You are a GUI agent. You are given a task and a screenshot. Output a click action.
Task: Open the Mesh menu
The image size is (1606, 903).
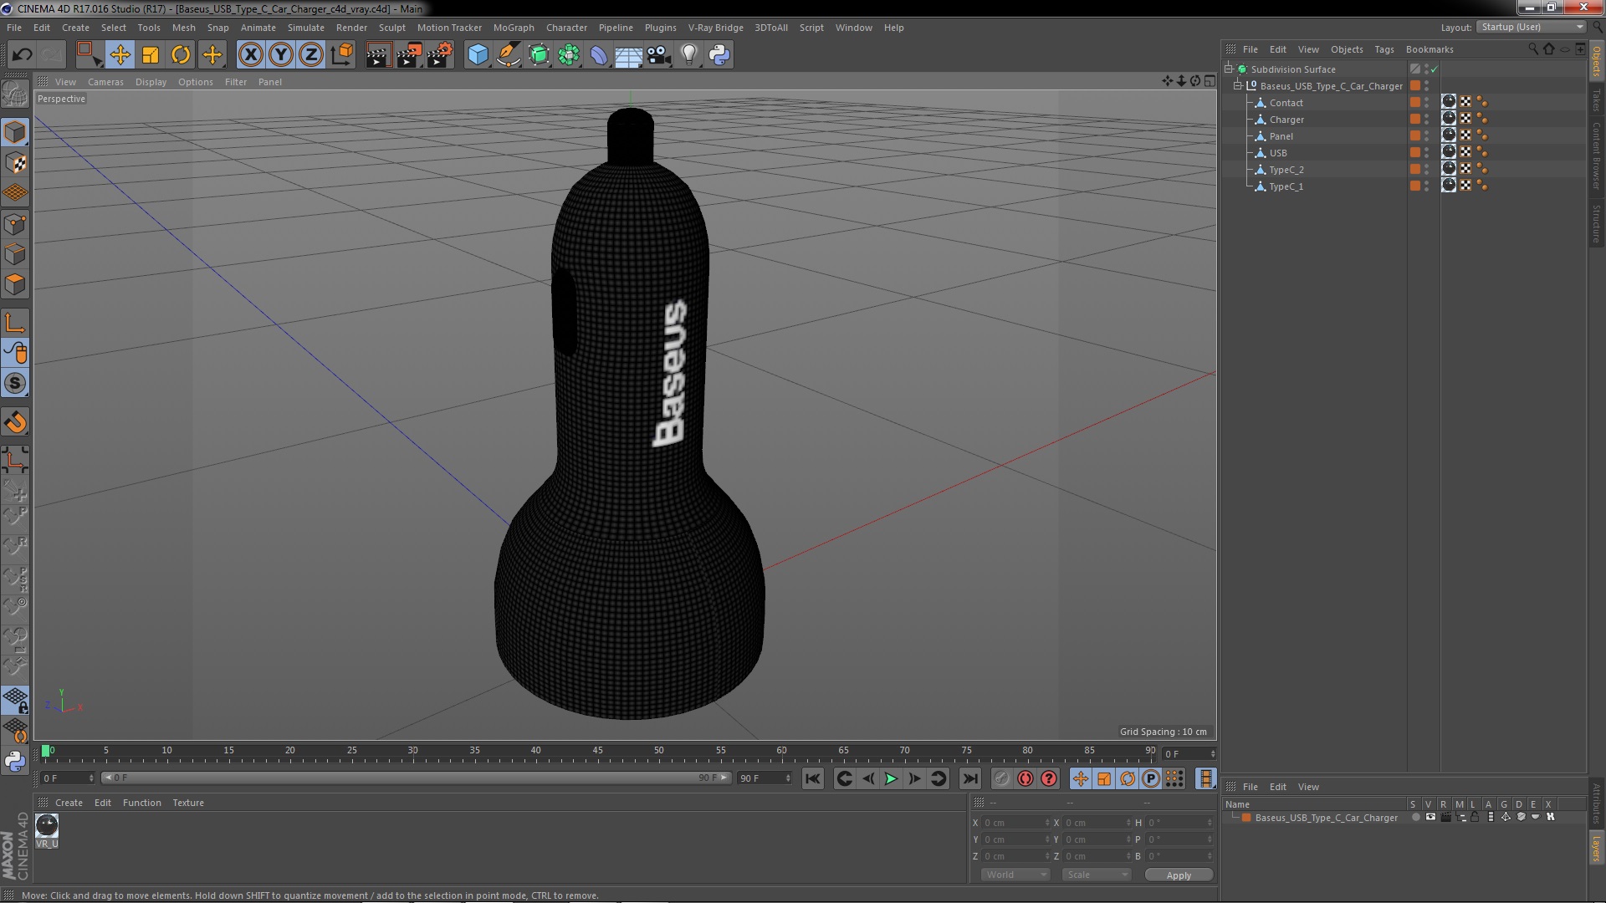click(183, 28)
